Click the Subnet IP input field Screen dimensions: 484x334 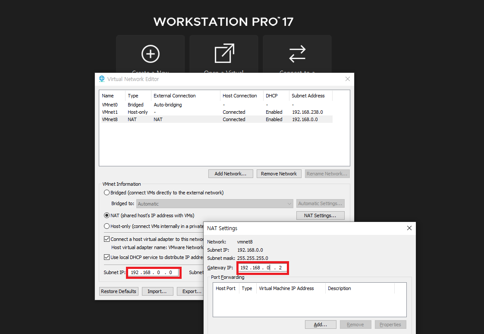[x=154, y=272]
